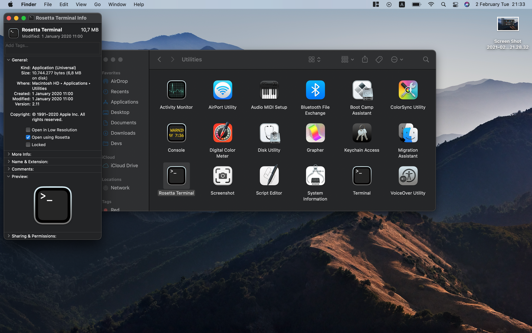Select the Migration Assistant icon

[x=408, y=133]
